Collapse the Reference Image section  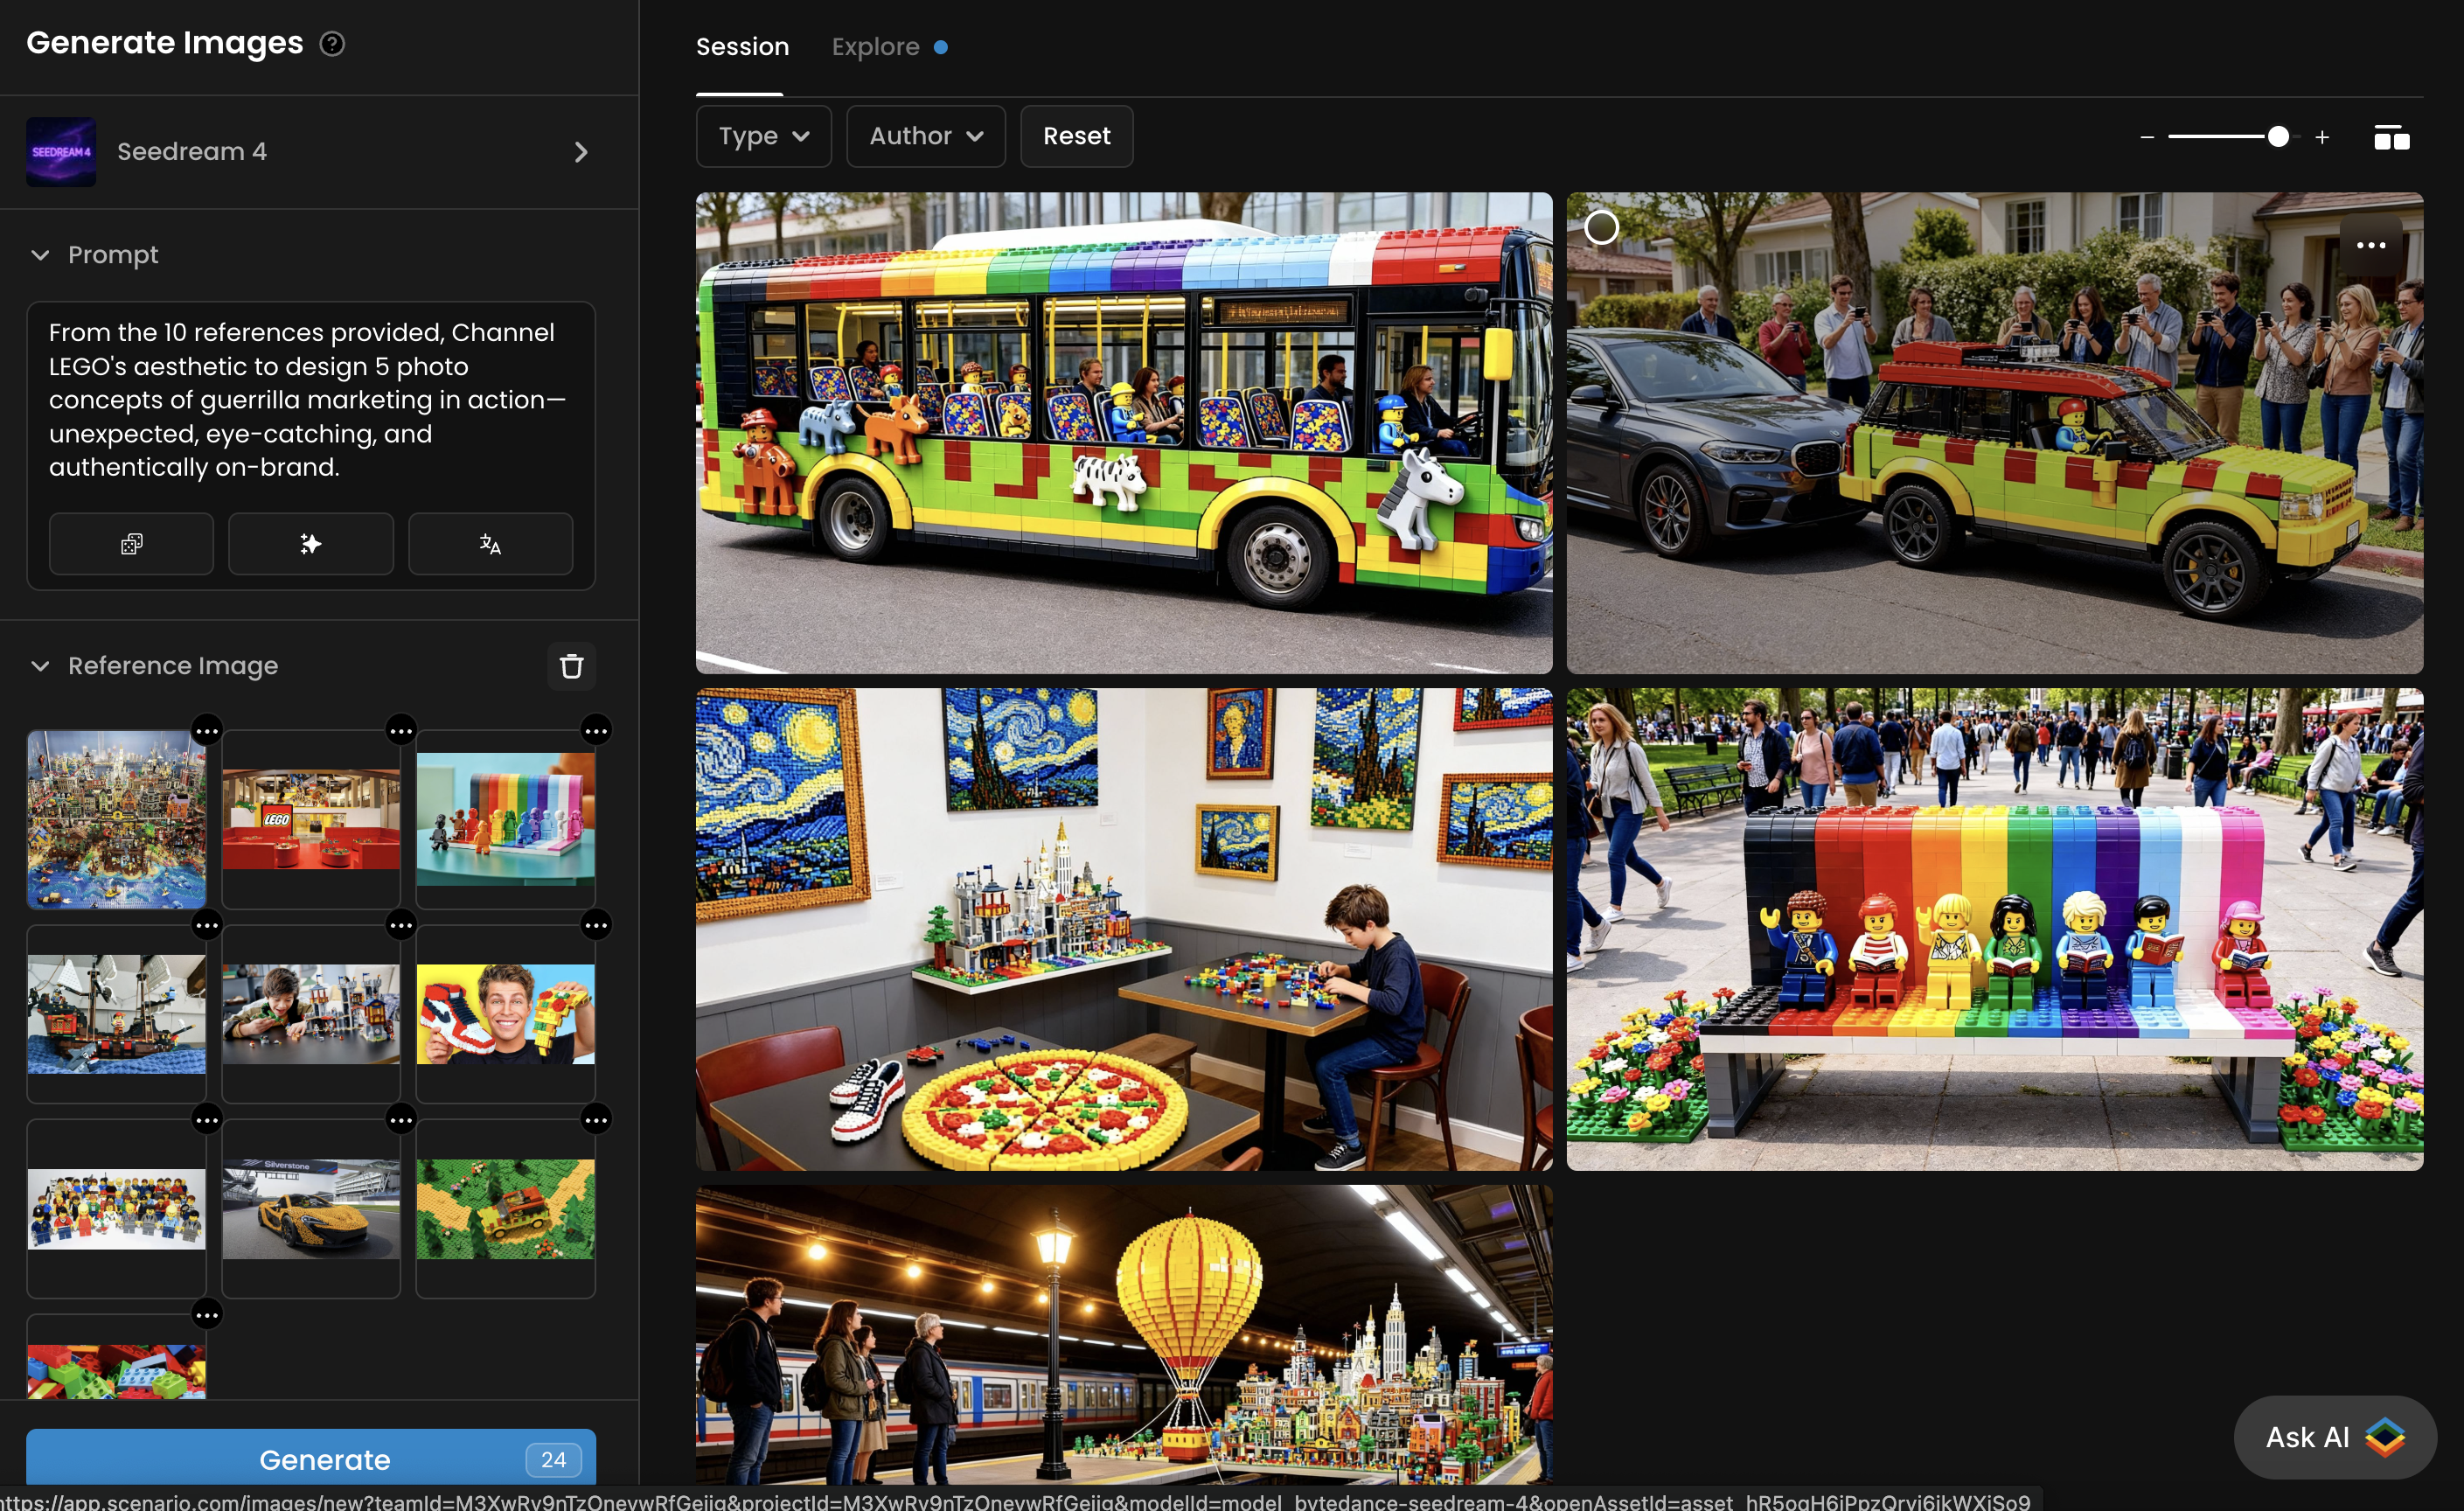point(41,666)
